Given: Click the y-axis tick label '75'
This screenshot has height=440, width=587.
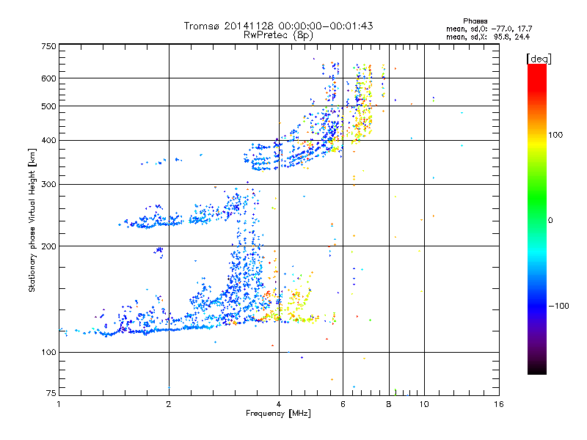Looking at the screenshot, I should point(51,393).
